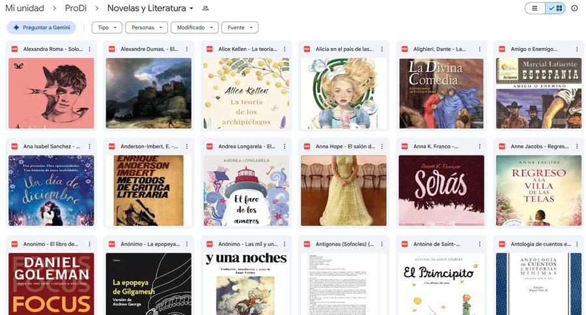
Task: Select file name 'Alexandre Dumas, - El...'
Action: pos(149,49)
